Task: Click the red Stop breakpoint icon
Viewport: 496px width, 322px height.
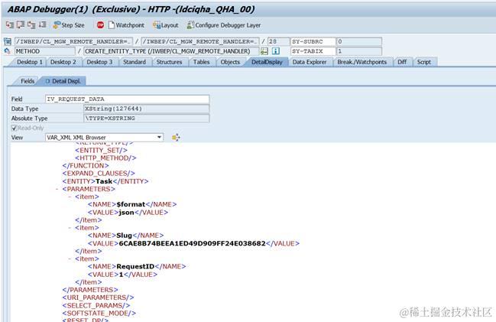Action: point(100,25)
